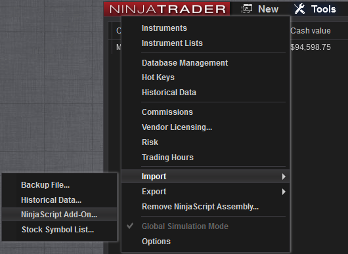Expand the Import submenu
Viewport: 348px width, 254px height.
[206, 177]
